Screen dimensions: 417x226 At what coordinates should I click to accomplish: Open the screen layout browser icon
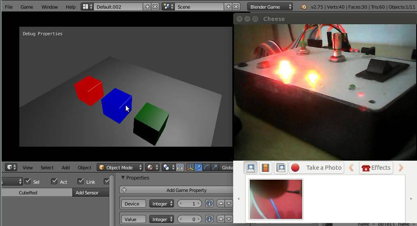87,7
